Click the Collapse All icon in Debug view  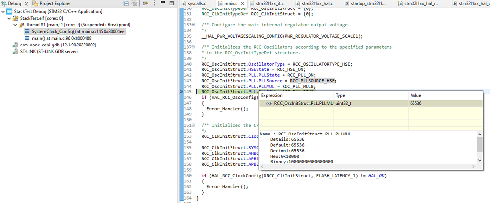[x=126, y=4]
